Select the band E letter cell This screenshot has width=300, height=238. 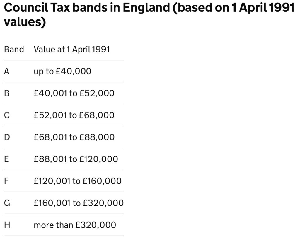6,159
